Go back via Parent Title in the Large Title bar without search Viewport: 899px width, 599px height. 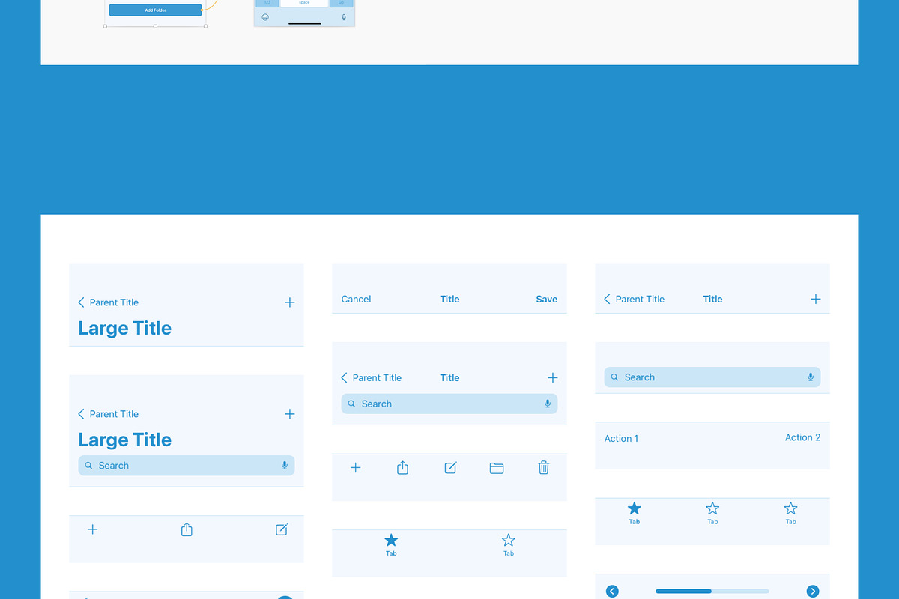(109, 302)
